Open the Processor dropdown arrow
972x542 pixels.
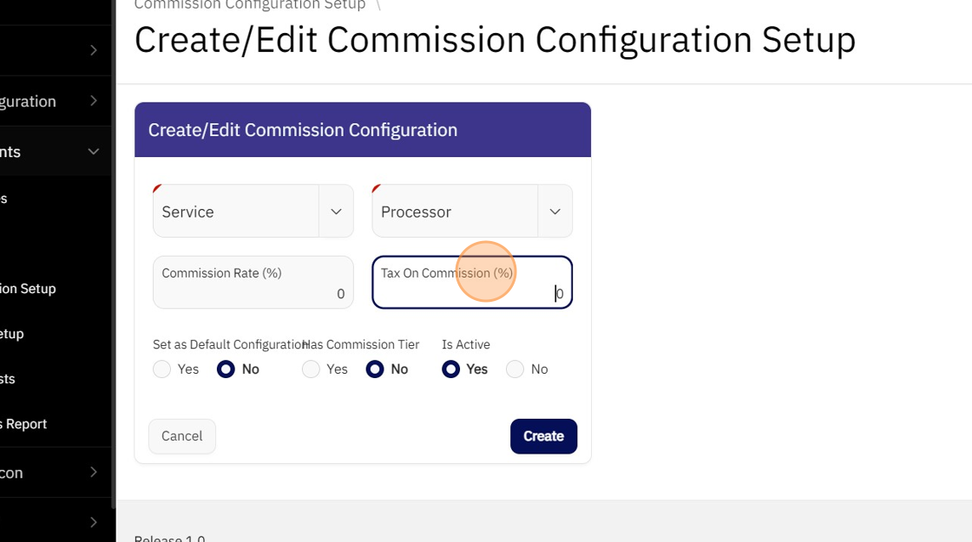click(555, 212)
